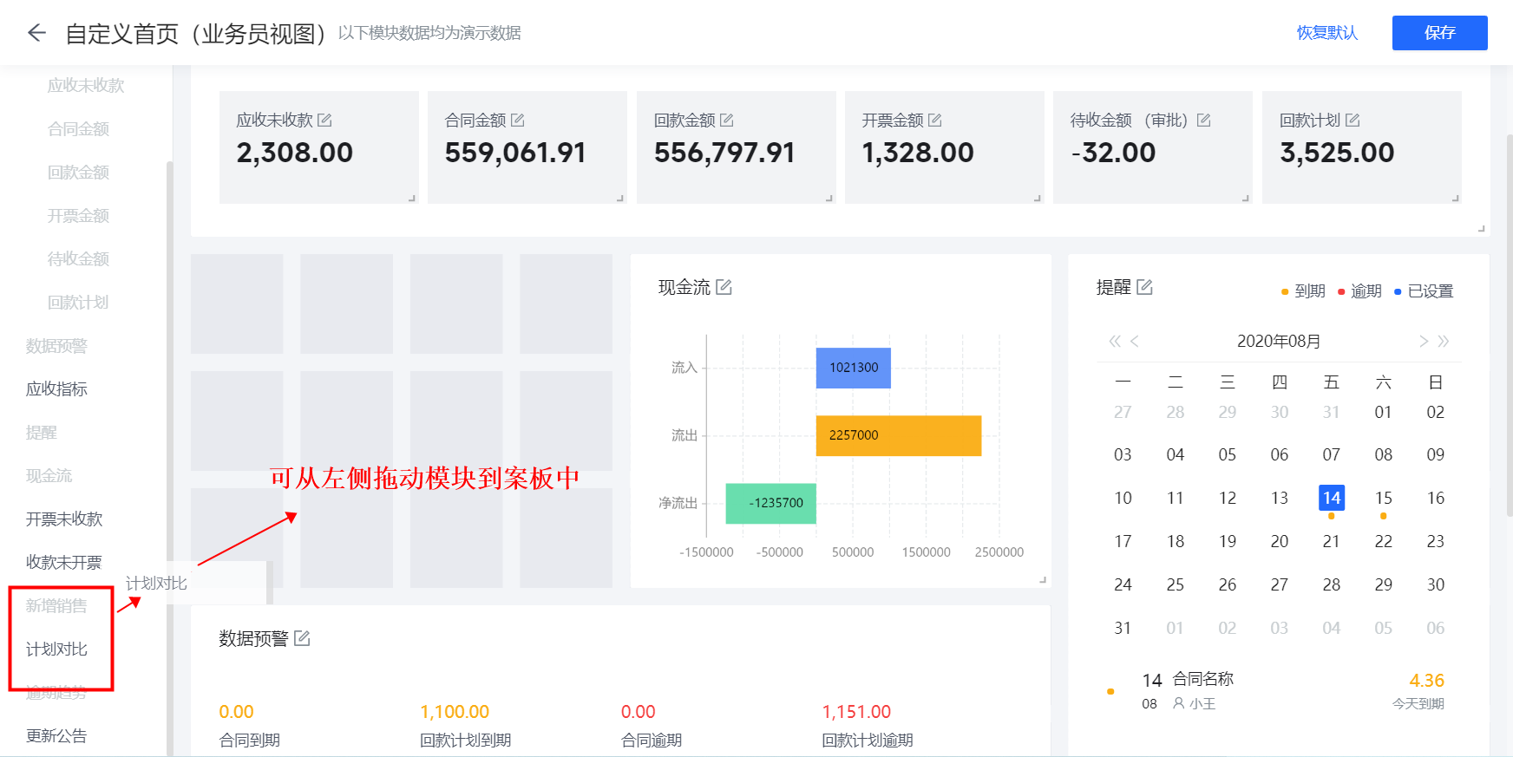This screenshot has width=1513, height=757.
Task: Click resize handle of 现金流 panel
Action: pos(1043,579)
